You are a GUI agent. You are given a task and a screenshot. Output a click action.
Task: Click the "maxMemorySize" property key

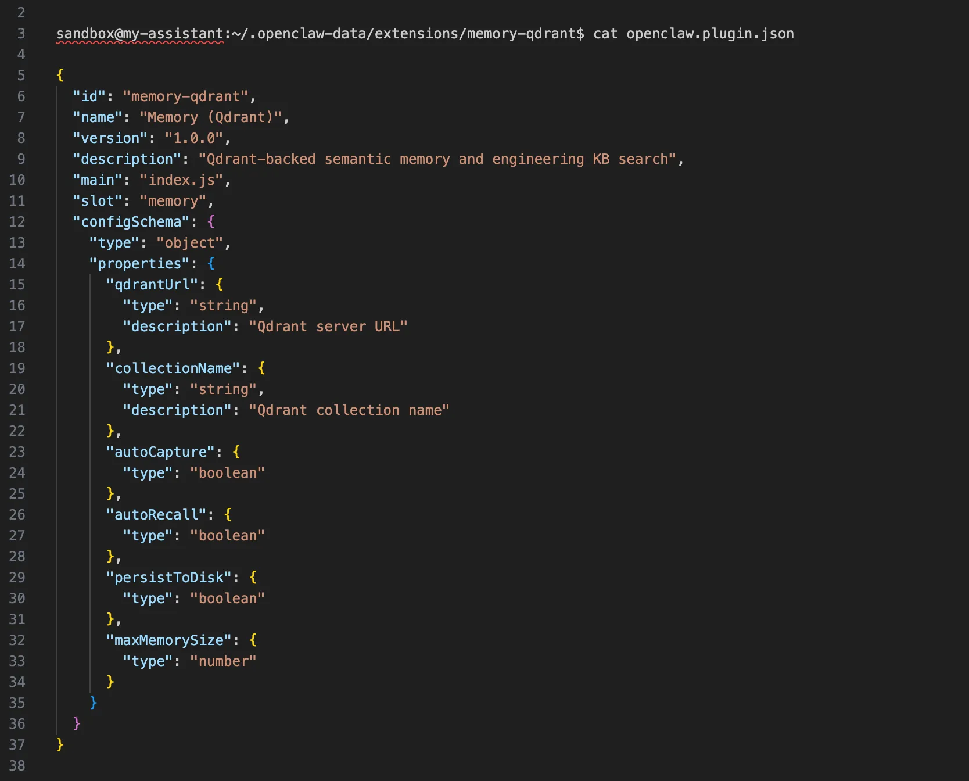pyautogui.click(x=169, y=640)
